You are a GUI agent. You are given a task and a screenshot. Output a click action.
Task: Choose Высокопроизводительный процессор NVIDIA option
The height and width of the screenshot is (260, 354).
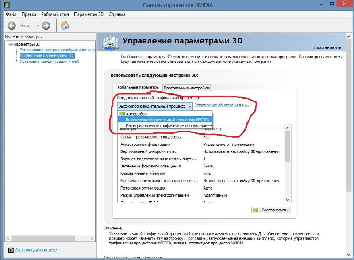point(165,120)
